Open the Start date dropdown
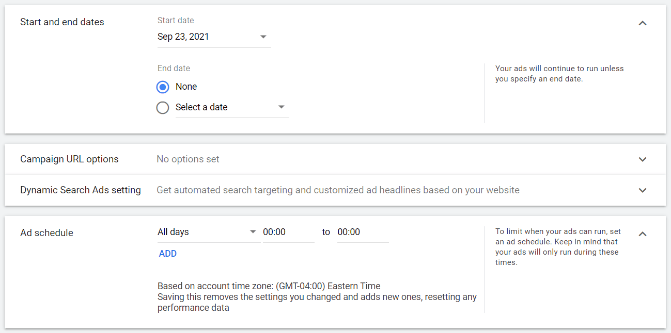Viewport: 671px width, 333px height. 263,37
